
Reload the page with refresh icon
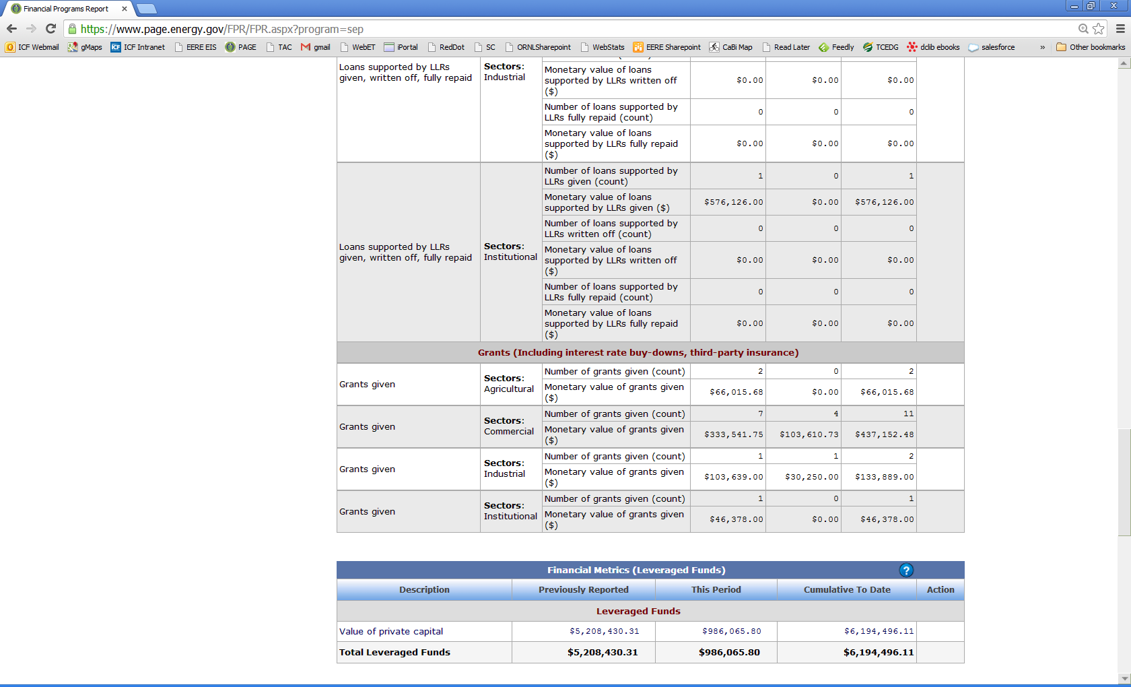coord(50,29)
